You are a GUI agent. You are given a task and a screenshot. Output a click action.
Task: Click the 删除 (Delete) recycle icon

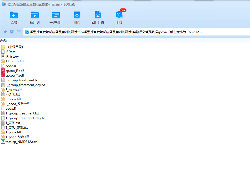(x=77, y=15)
